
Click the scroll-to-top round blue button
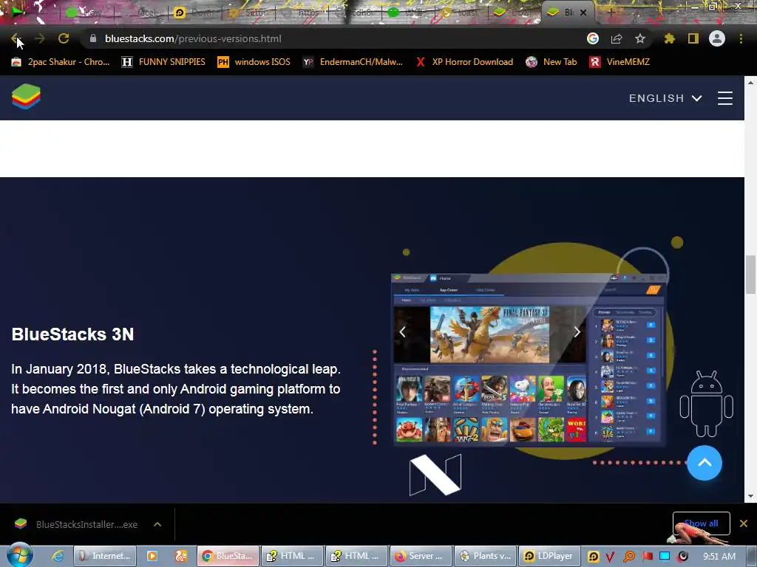(x=705, y=463)
